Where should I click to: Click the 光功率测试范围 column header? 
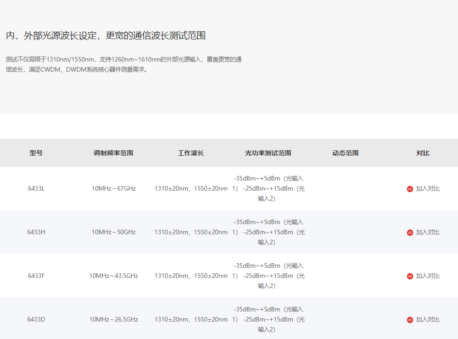point(268,153)
